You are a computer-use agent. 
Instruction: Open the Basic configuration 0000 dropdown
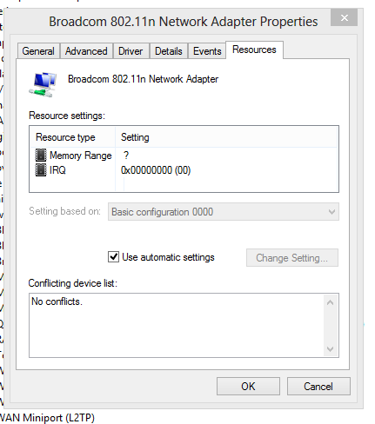224,212
